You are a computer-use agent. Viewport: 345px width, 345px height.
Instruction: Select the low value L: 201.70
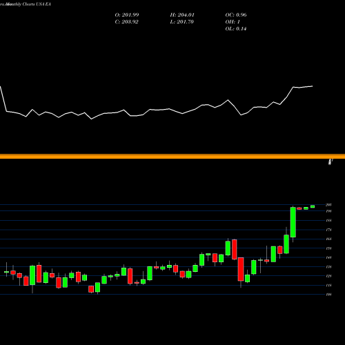(181, 22)
